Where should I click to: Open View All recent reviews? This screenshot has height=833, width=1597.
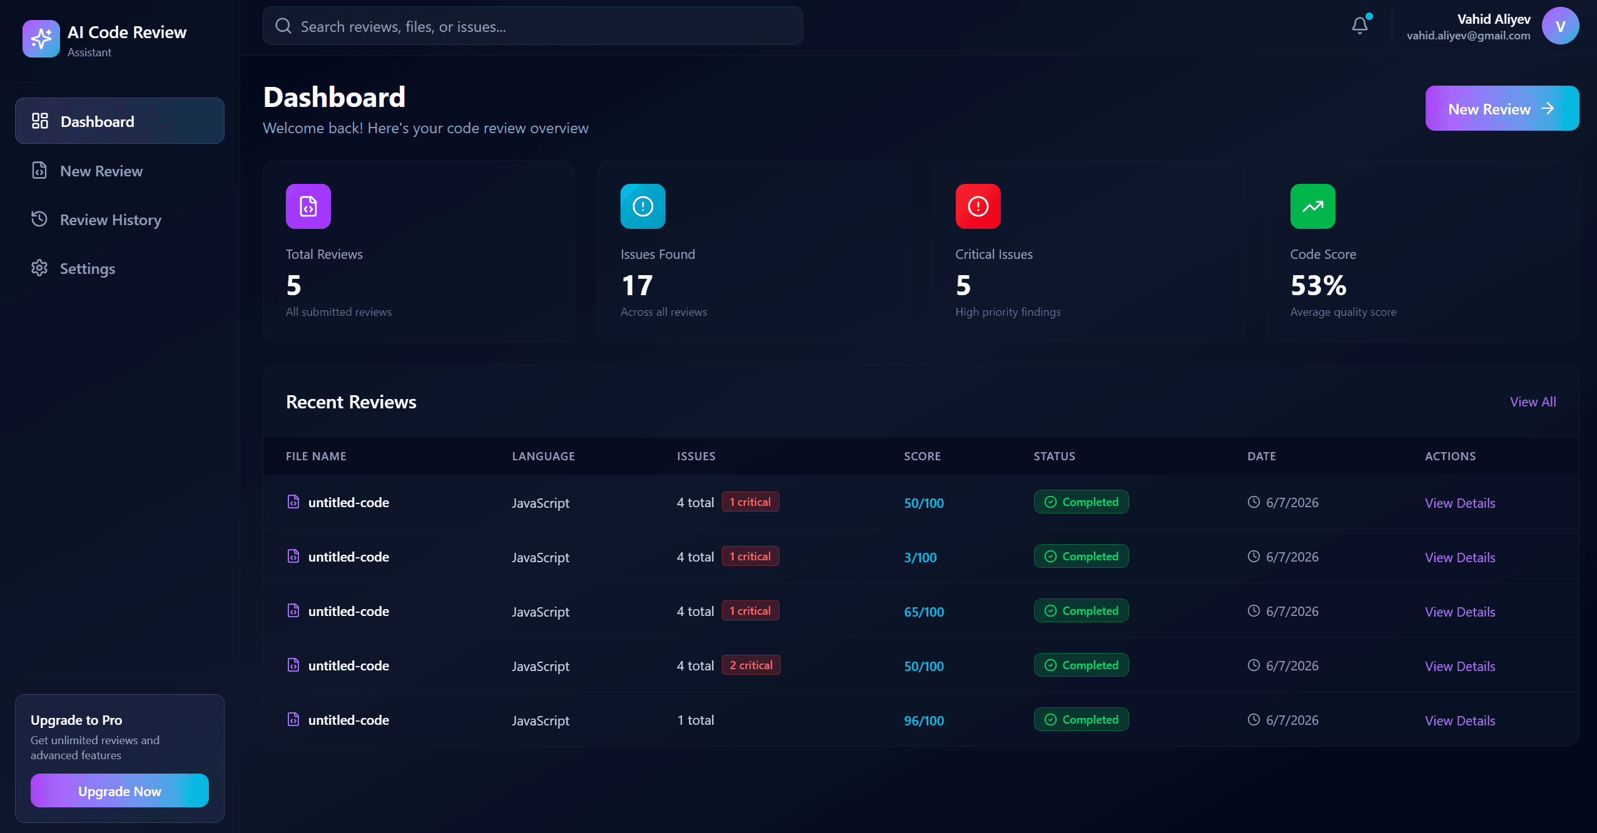pyautogui.click(x=1533, y=401)
